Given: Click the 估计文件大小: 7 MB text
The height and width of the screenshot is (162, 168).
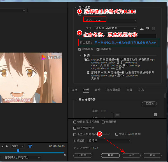Looking at the screenshot, I should click(86, 148).
